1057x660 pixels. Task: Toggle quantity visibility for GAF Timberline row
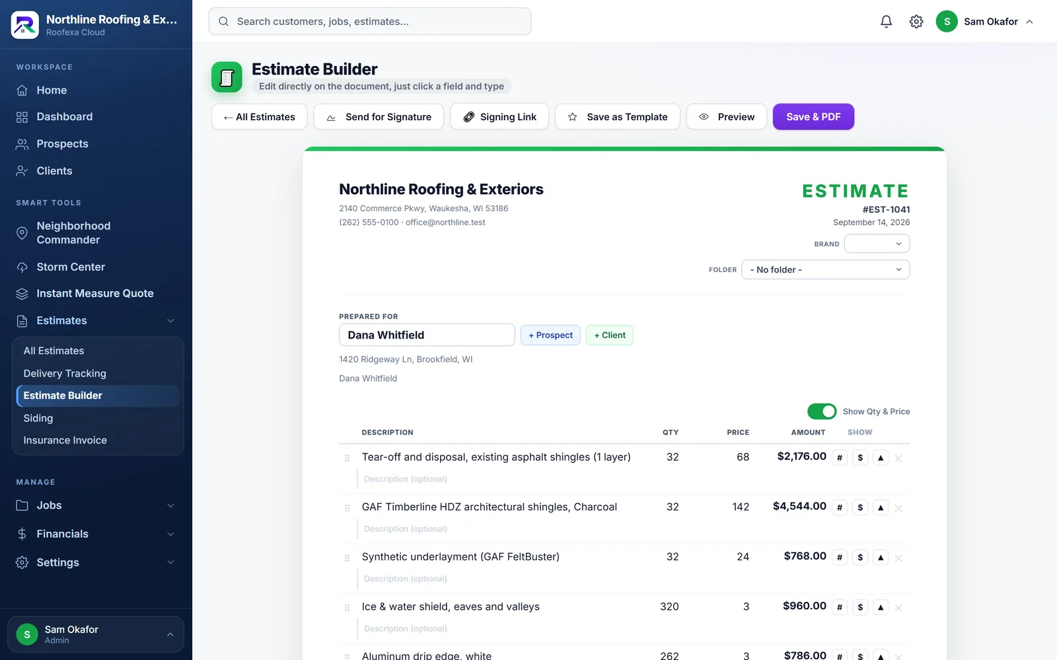839,508
